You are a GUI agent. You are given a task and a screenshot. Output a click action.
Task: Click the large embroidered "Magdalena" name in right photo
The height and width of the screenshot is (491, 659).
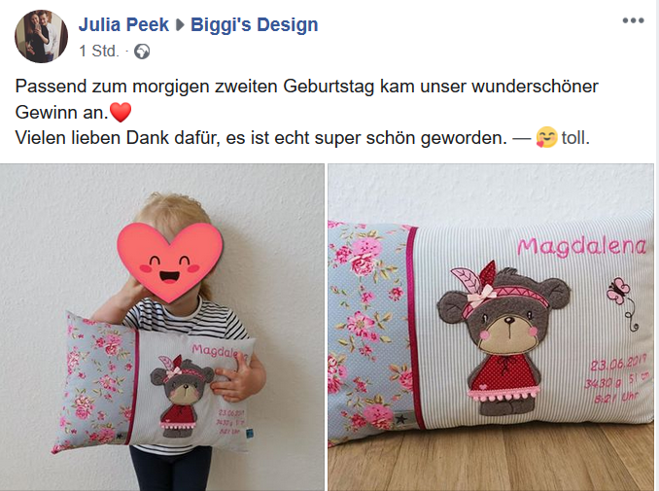pos(581,246)
